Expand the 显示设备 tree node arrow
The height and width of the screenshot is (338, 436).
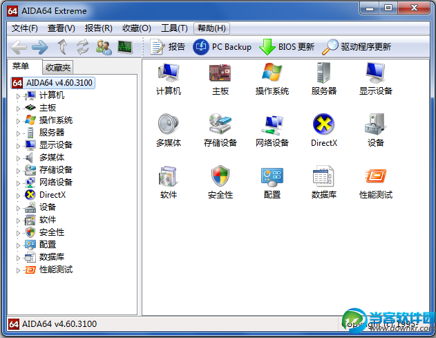pos(18,146)
